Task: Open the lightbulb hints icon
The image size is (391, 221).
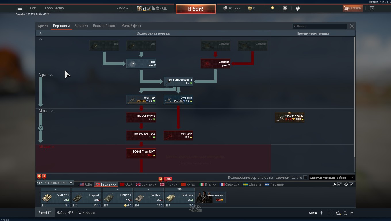Action: 273,8
